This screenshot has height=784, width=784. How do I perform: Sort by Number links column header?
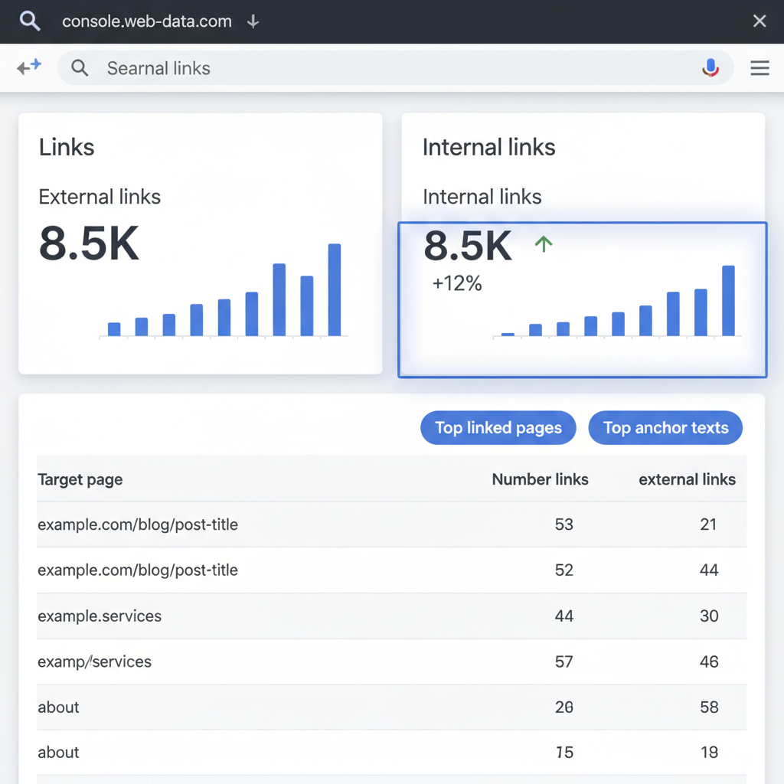click(x=540, y=479)
